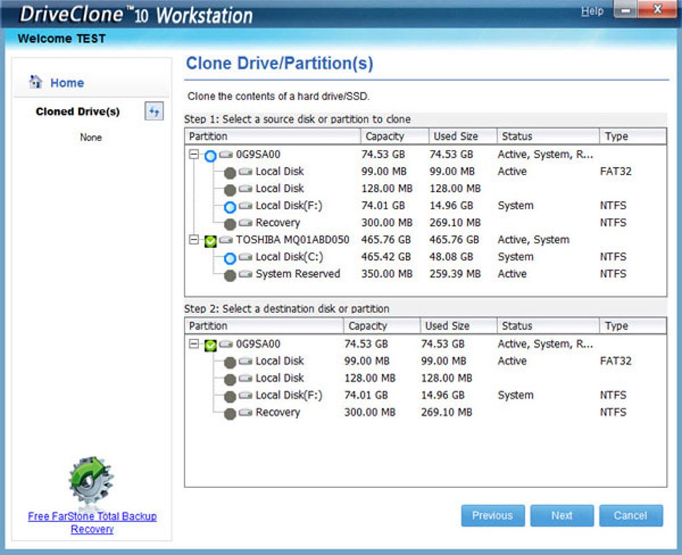Select source row Local Disk(F:) text
The image size is (682, 555).
pos(289,206)
